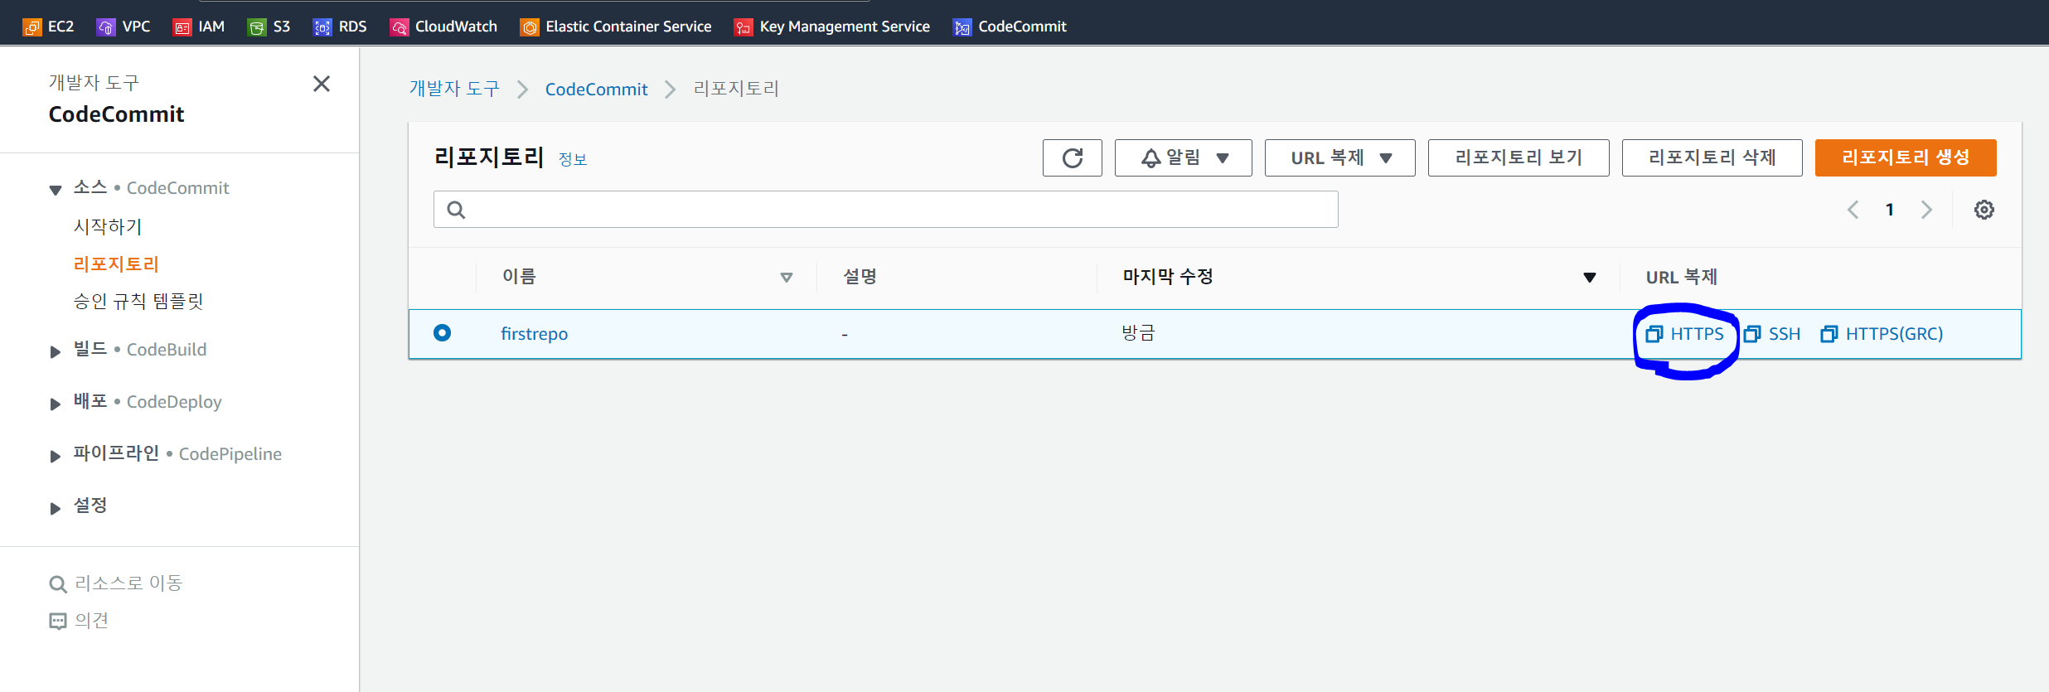Open the VPC service shortcut icon
This screenshot has height=692, width=2049.
(106, 27)
